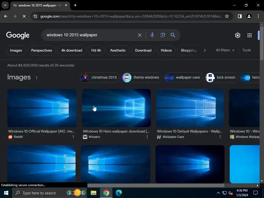Image resolution: width=264 pixels, height=198 pixels.
Task: Open the notification center icon
Action: point(255,193)
